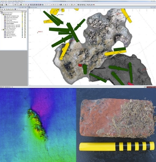Toggle Artefact IDs layer On state
156x162 pixels.
pyautogui.click(x=22, y=21)
